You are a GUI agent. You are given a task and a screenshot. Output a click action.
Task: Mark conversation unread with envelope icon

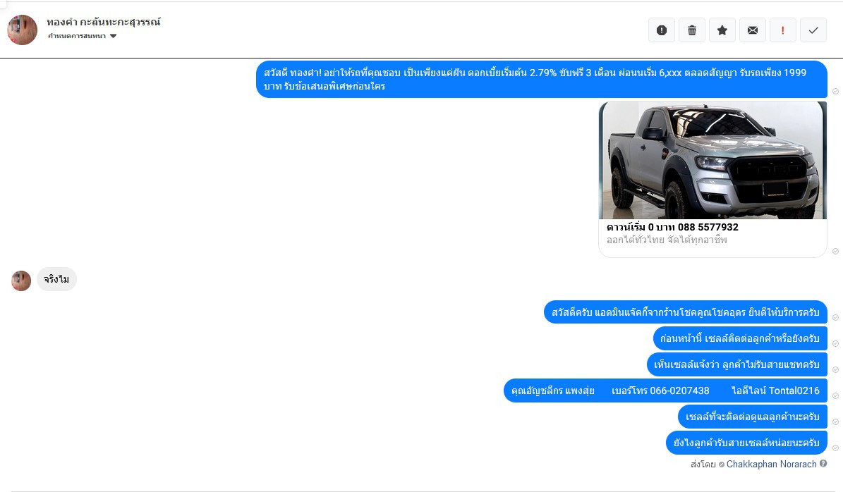(x=753, y=30)
